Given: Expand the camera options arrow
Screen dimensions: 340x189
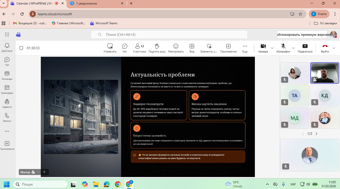Looking at the screenshot, I should (272, 48).
